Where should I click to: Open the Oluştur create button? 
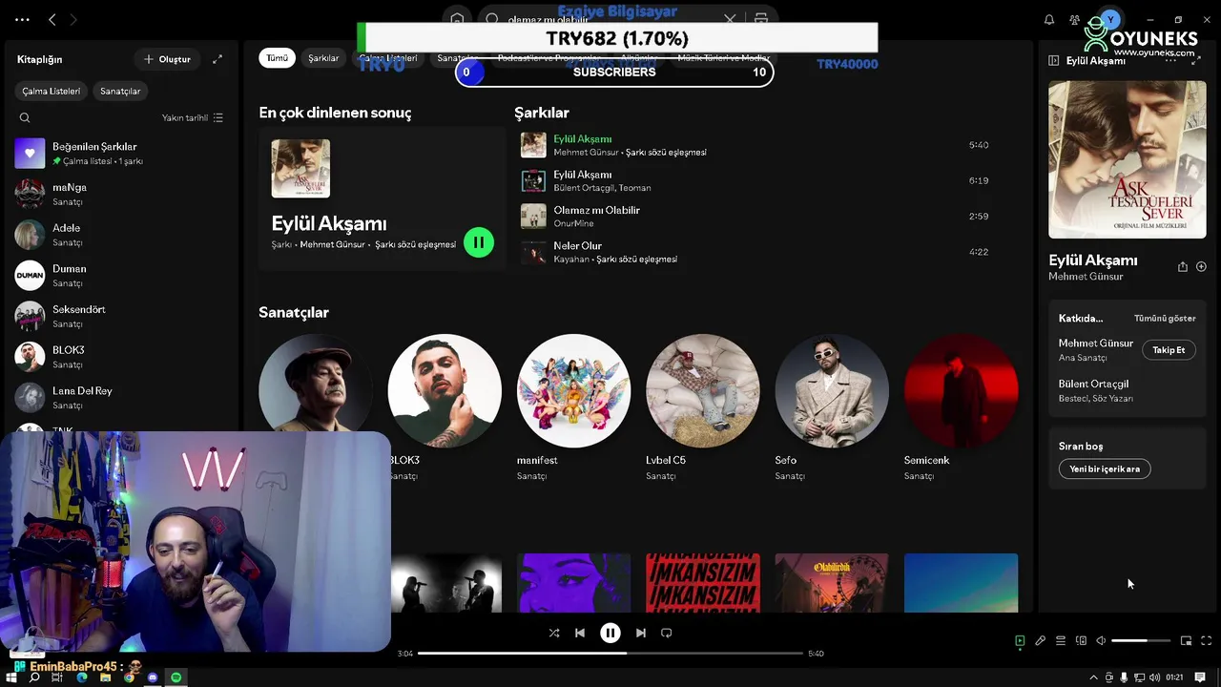pyautogui.click(x=167, y=59)
